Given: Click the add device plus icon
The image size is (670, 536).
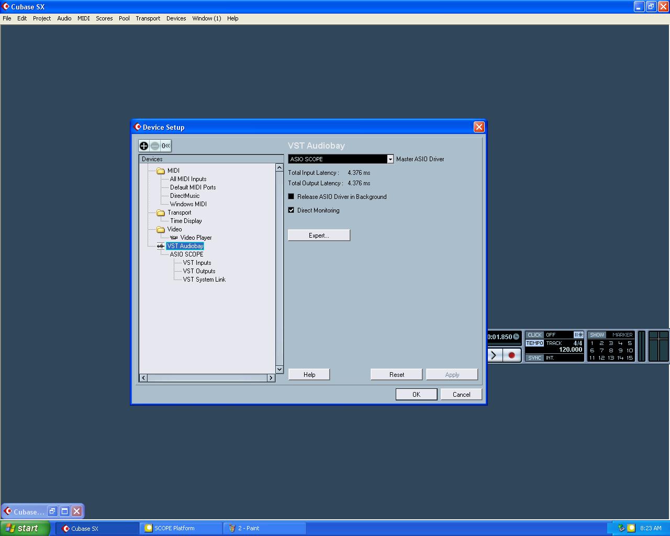Looking at the screenshot, I should [x=144, y=146].
